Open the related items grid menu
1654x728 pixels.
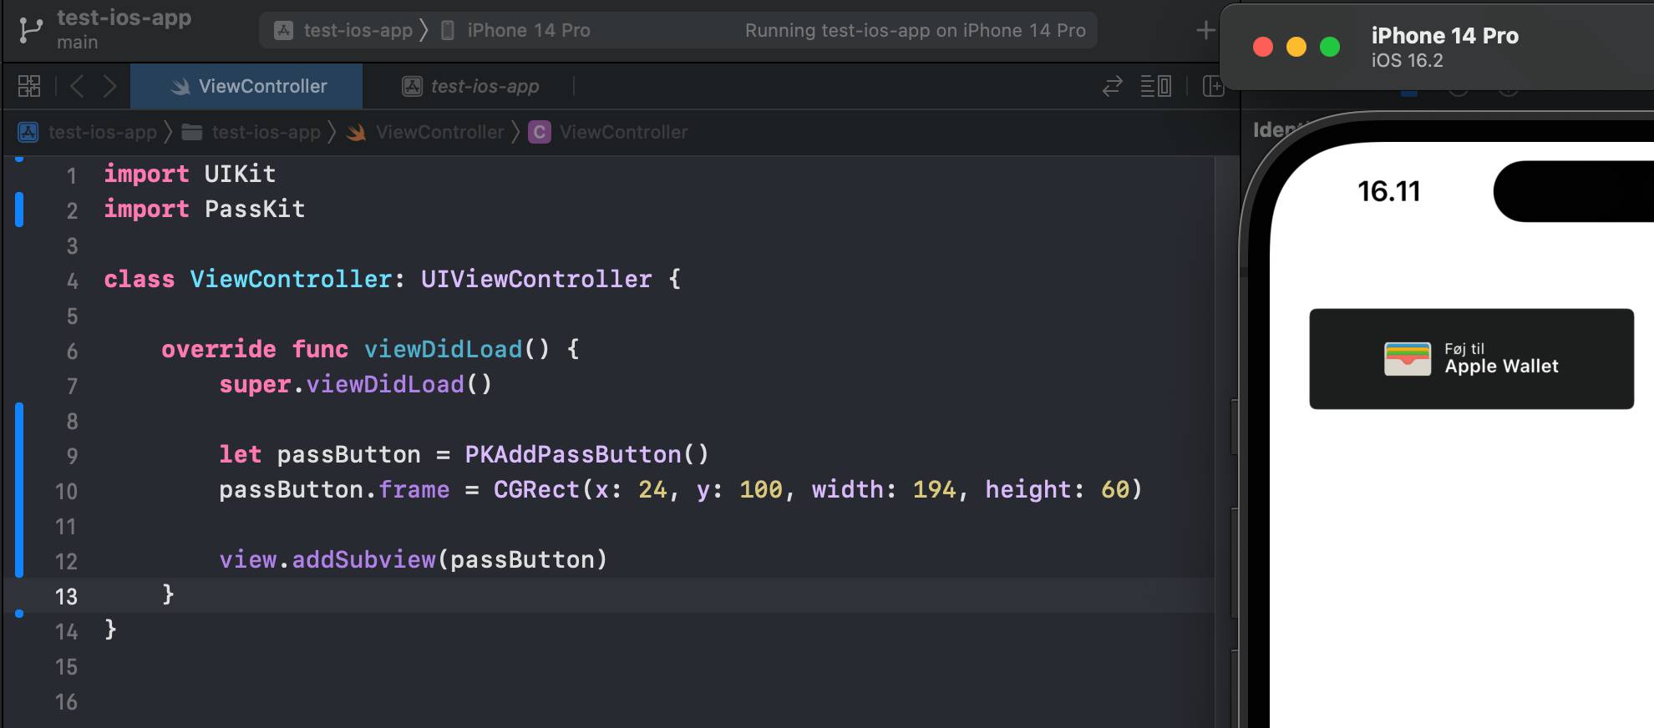coord(29,86)
